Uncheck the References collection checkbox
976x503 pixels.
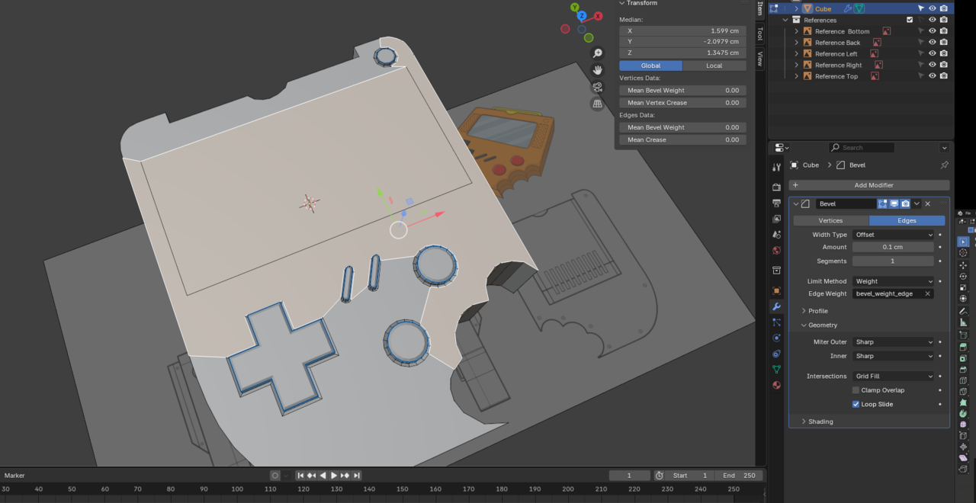909,20
